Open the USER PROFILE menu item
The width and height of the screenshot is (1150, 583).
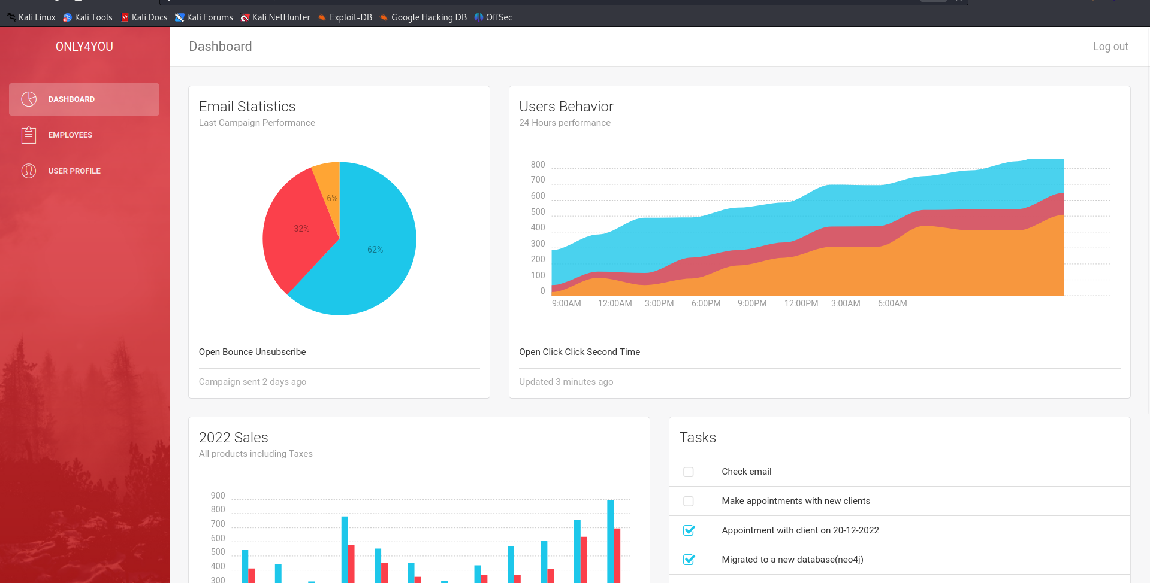tap(84, 171)
